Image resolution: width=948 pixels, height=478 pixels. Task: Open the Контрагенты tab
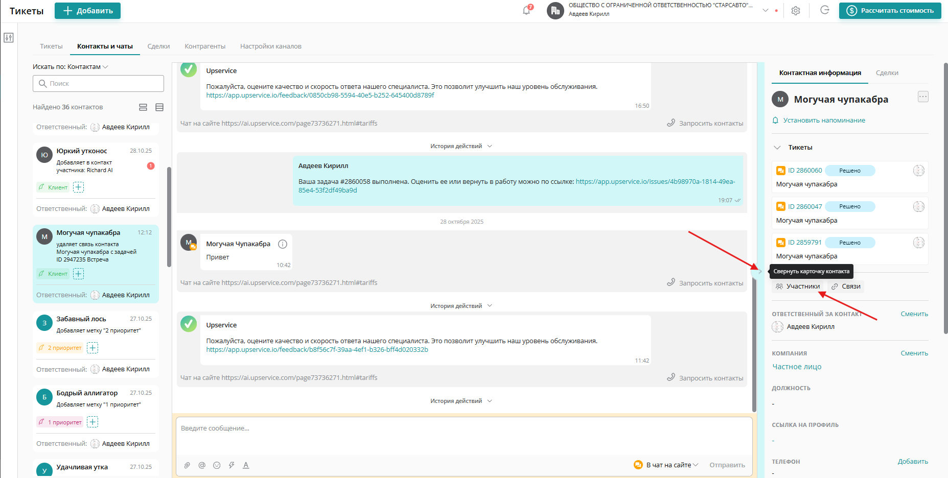click(x=205, y=46)
